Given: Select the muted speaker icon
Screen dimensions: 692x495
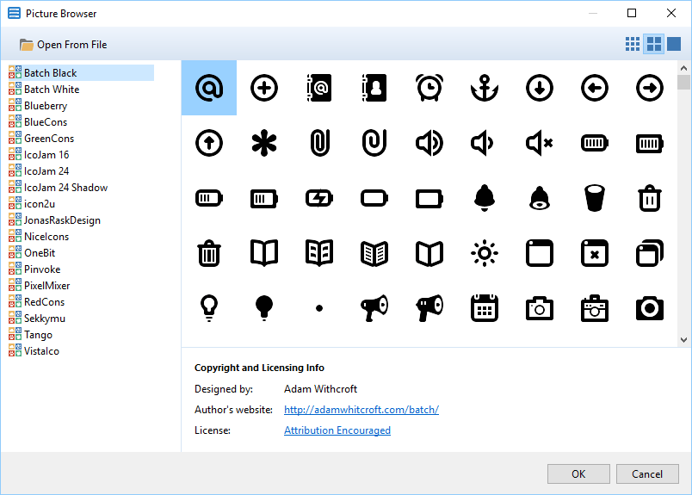Looking at the screenshot, I should [x=540, y=143].
